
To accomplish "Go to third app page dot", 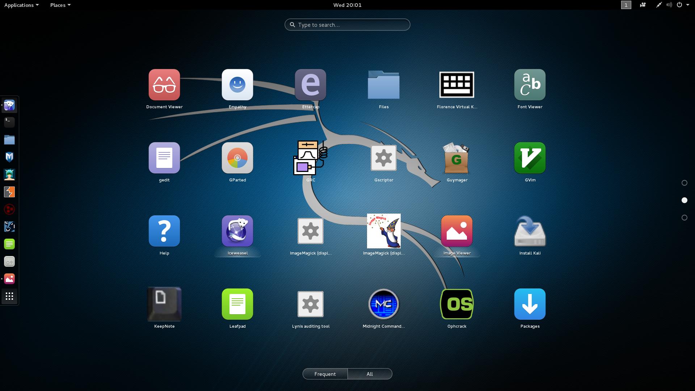I will pos(684,218).
